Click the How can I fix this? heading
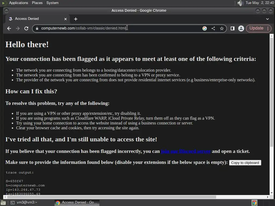The height and width of the screenshot is (206, 275). pos(31,91)
